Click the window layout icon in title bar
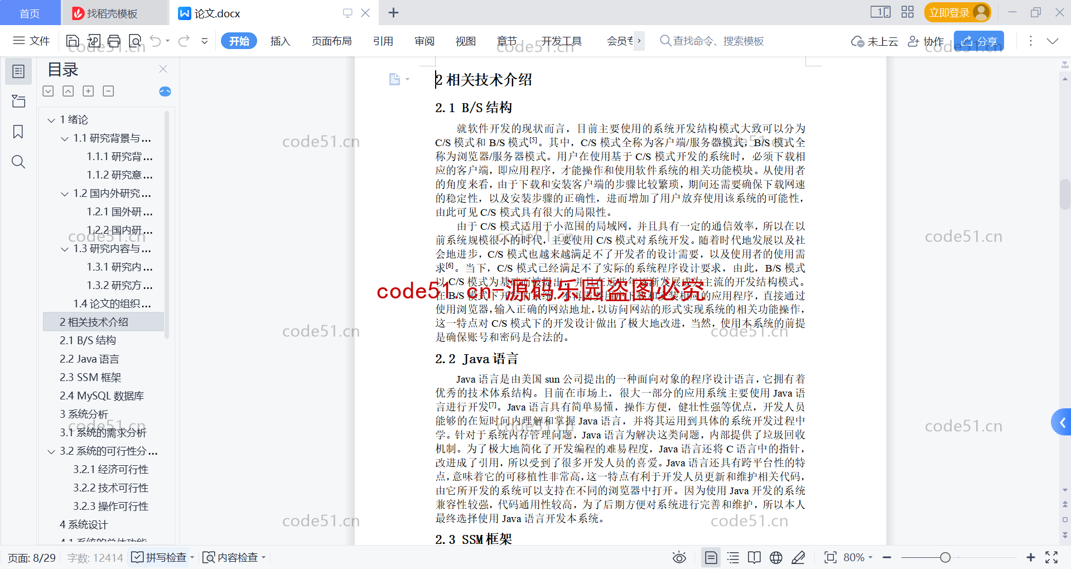This screenshot has height=569, width=1071. (x=880, y=12)
